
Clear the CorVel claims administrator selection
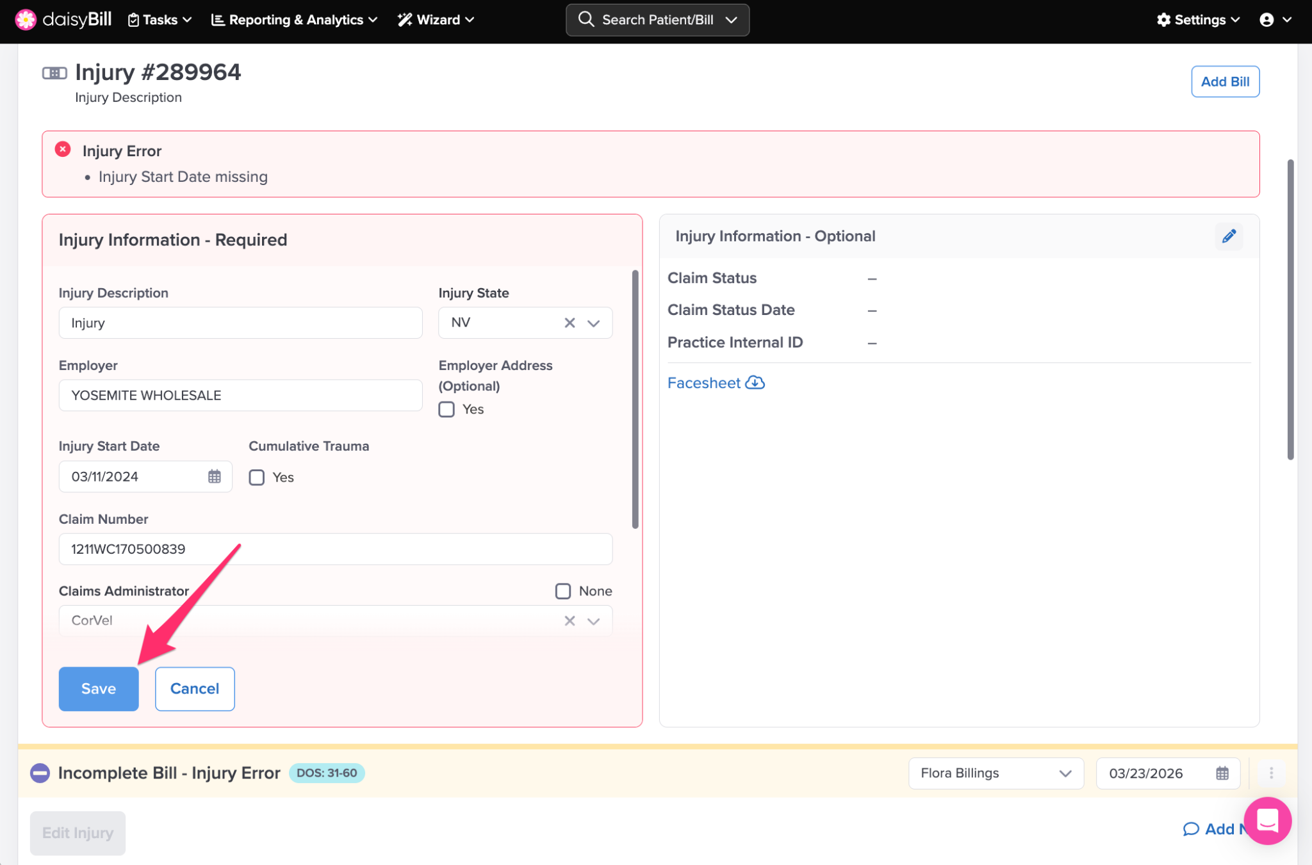pos(569,620)
